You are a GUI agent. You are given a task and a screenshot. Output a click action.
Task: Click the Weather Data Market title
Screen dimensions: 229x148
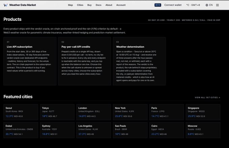tap(23, 5)
